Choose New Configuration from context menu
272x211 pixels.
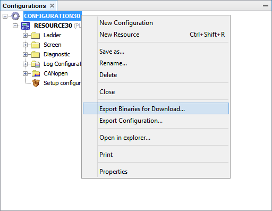(x=156, y=23)
